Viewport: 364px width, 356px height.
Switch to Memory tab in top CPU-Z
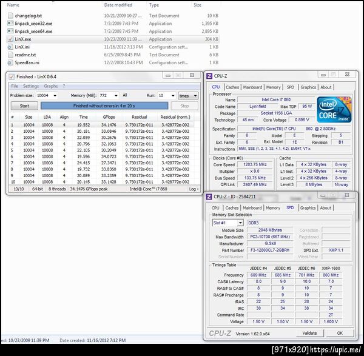point(274,87)
